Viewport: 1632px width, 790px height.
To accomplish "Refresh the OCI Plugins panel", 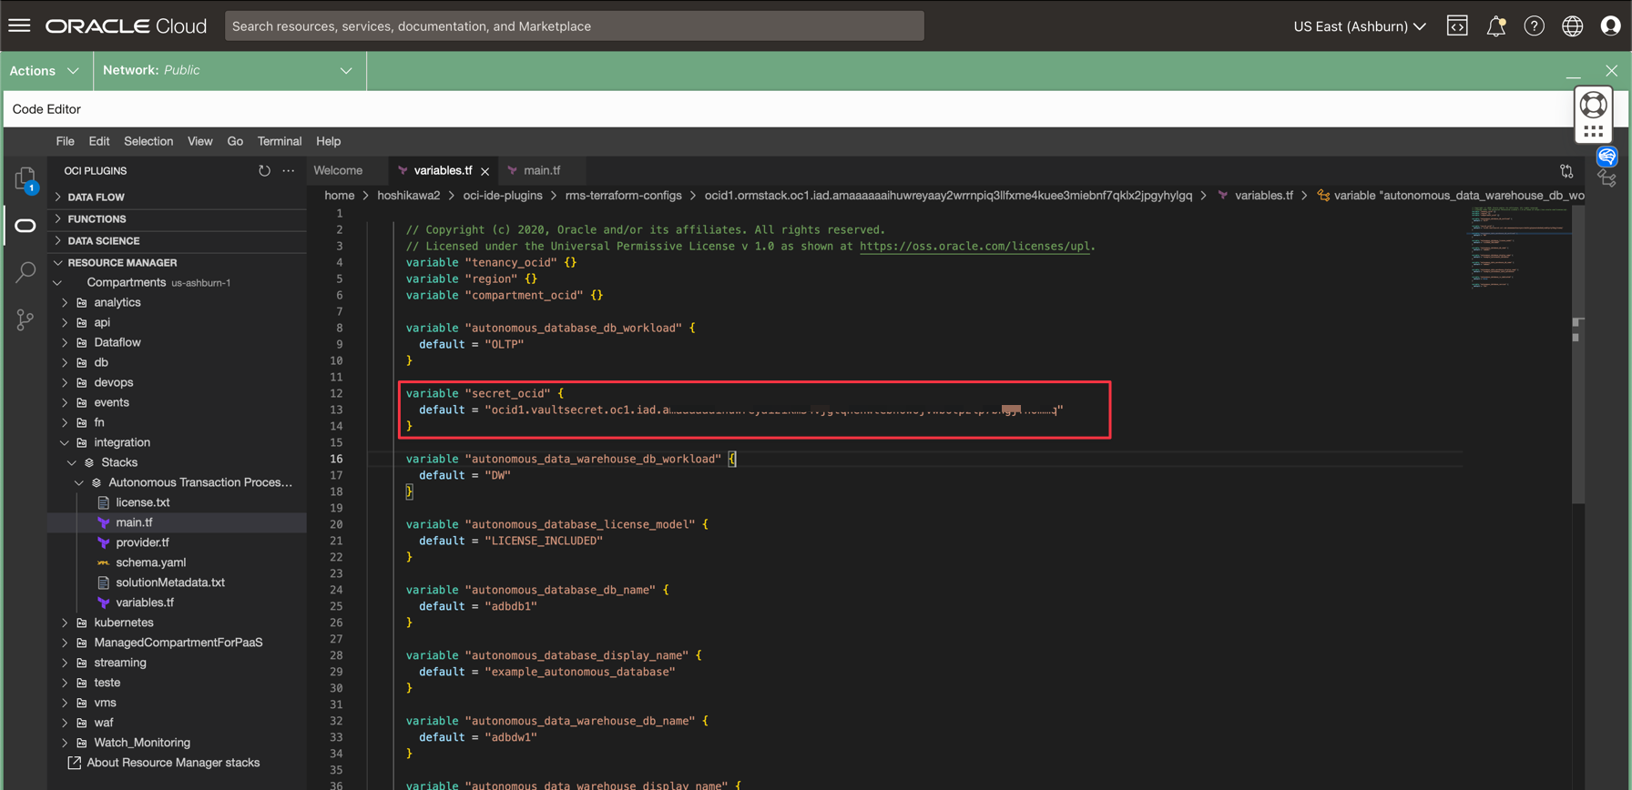I will (264, 170).
